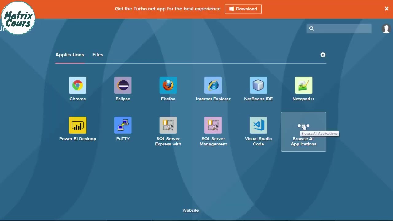Click Browse All Applications tile

[303, 132]
